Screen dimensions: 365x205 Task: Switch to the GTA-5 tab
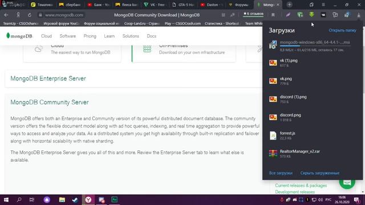coord(183,5)
